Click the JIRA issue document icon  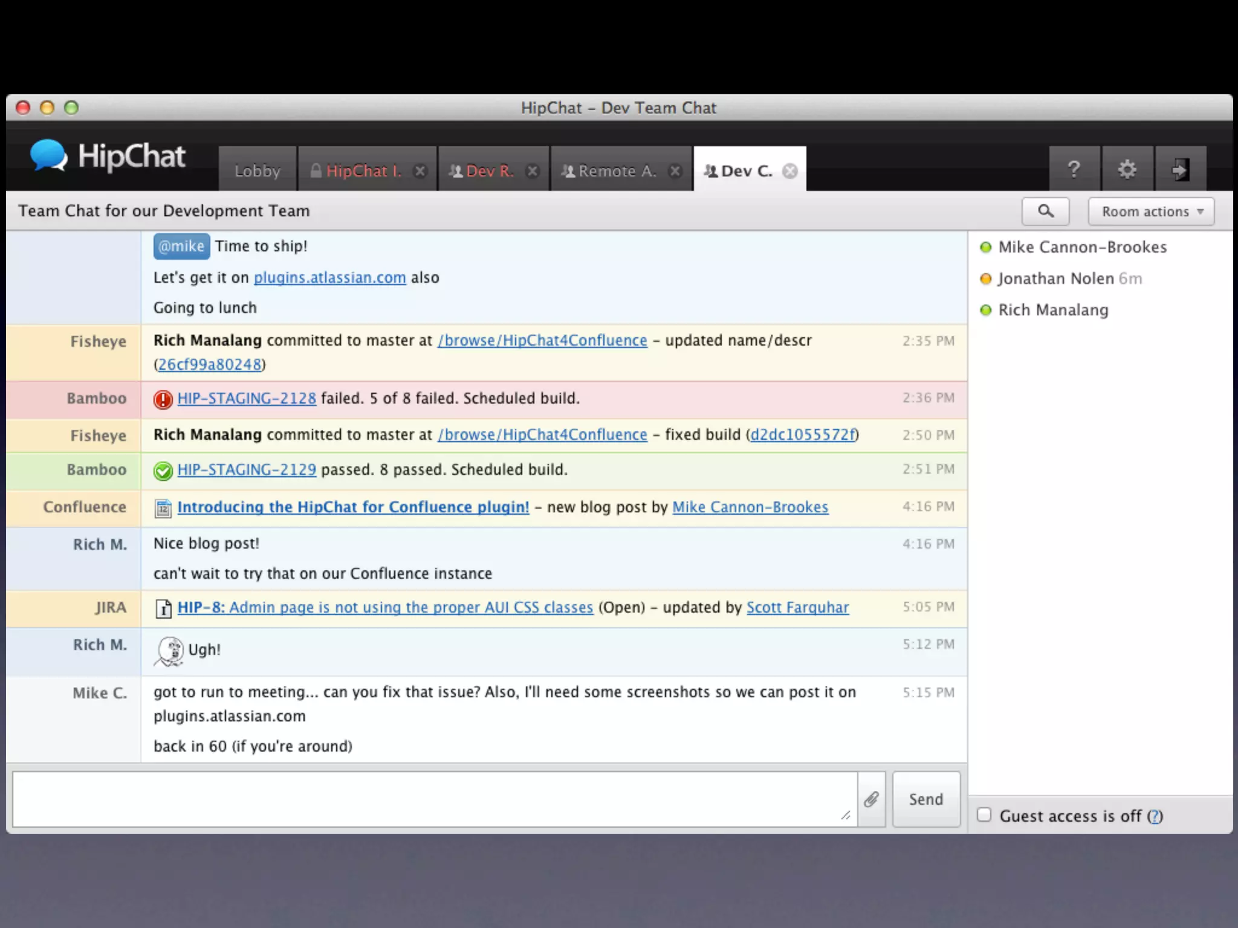click(x=163, y=608)
